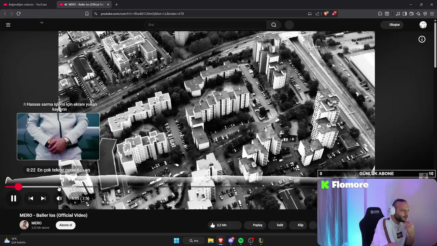437x246 pixels.
Task: Open the tab search icon in toolbar
Action: tap(387, 14)
